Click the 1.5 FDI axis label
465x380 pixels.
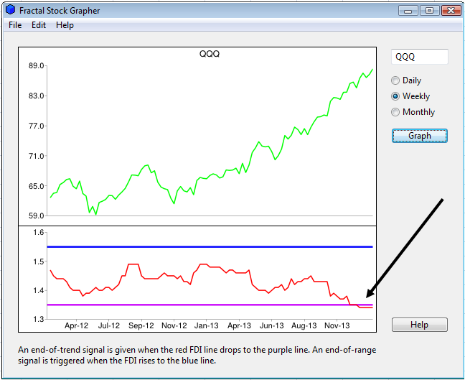click(38, 261)
